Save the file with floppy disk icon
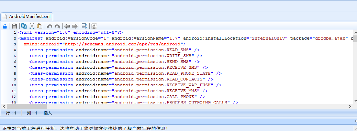This screenshot has width=357, height=131. (14, 26)
